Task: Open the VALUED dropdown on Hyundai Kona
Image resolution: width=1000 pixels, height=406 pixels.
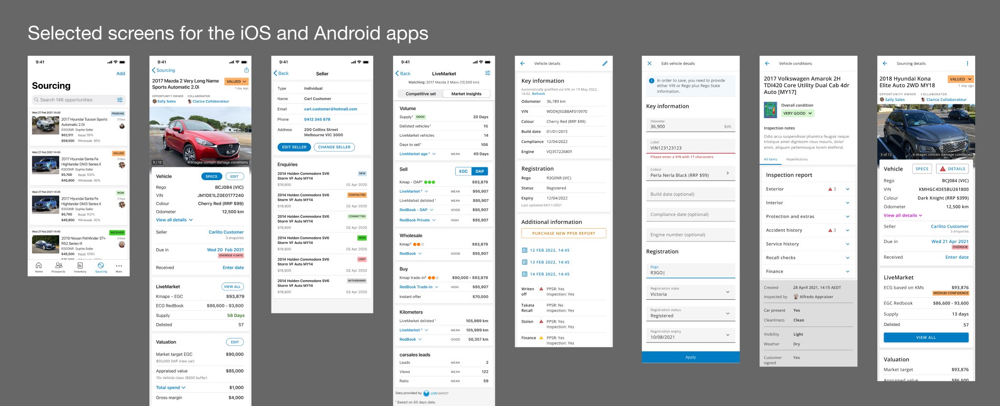Action: tap(960, 79)
